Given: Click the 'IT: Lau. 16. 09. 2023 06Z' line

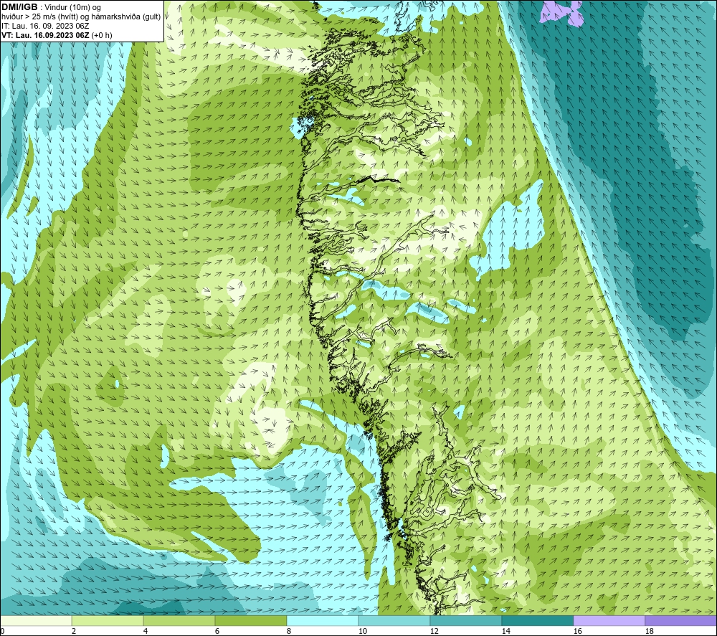Looking at the screenshot, I should click(x=45, y=26).
